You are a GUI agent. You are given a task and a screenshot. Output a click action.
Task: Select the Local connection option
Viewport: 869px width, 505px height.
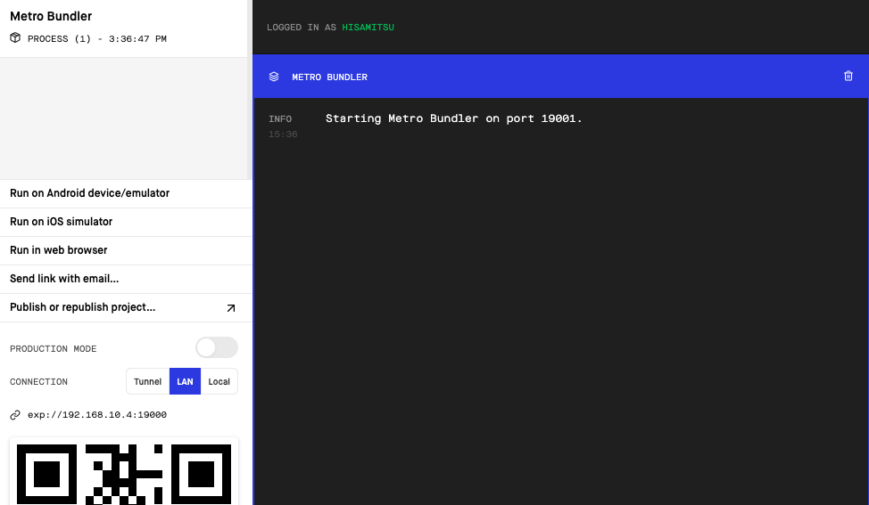pos(219,381)
